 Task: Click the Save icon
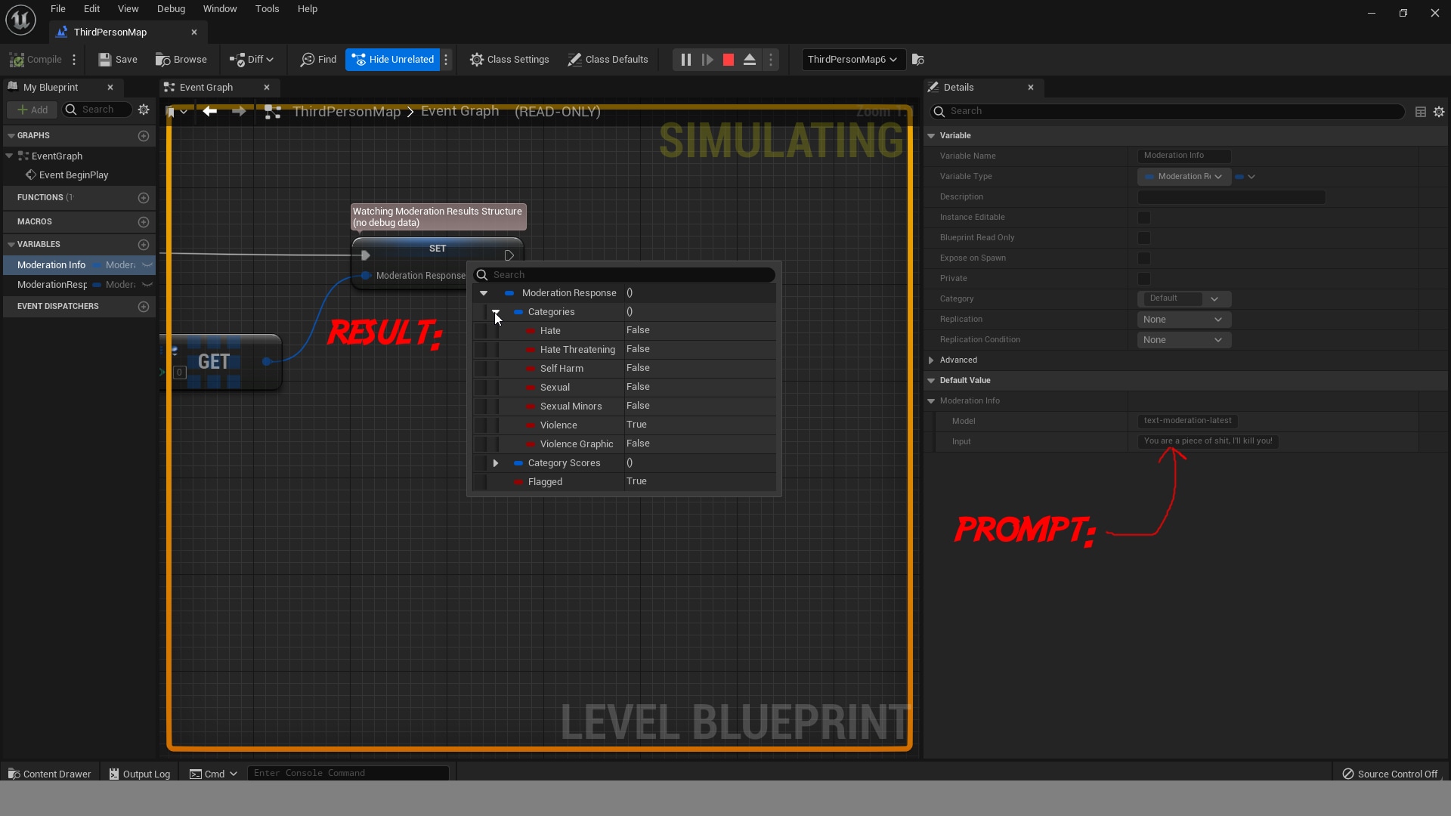(x=105, y=60)
